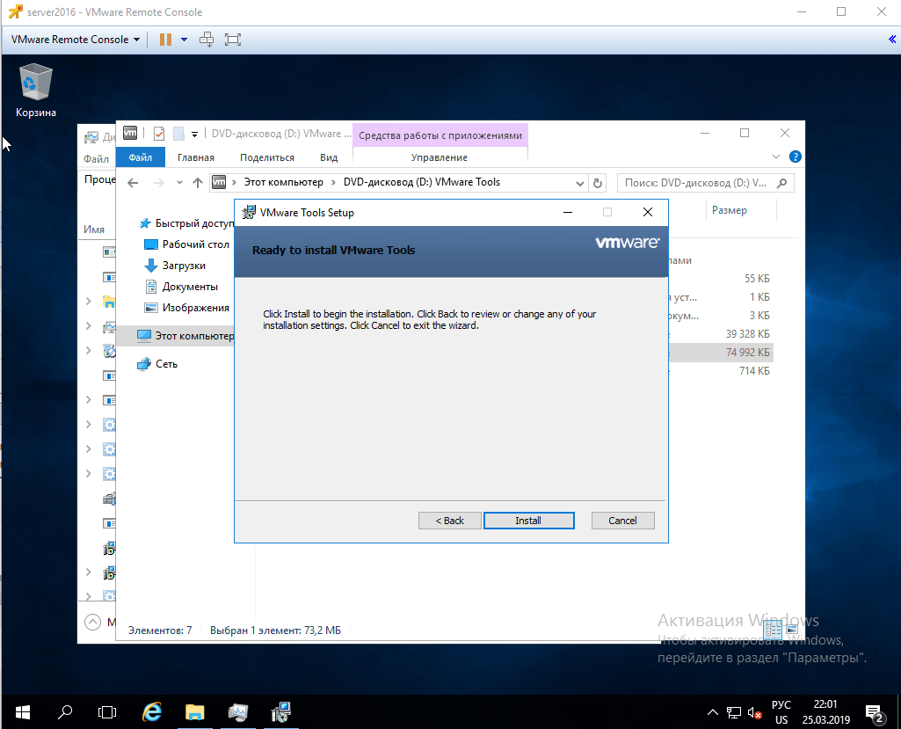Refresh the Explorer address bar location
Screen dimensions: 901x729
pyautogui.click(x=599, y=183)
